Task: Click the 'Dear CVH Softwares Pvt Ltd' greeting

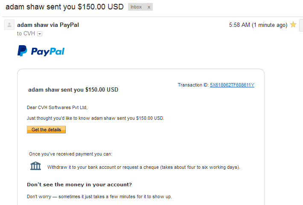Action: click(x=57, y=107)
